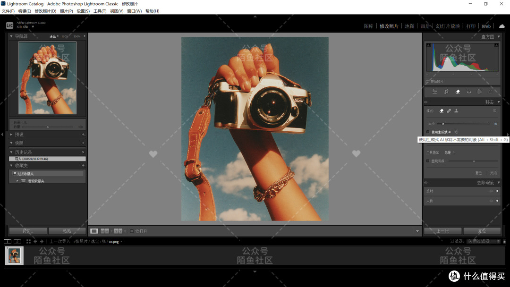The width and height of the screenshot is (510, 287).
Task: Click the 关闭 link in 移去 panel
Action: [493, 173]
